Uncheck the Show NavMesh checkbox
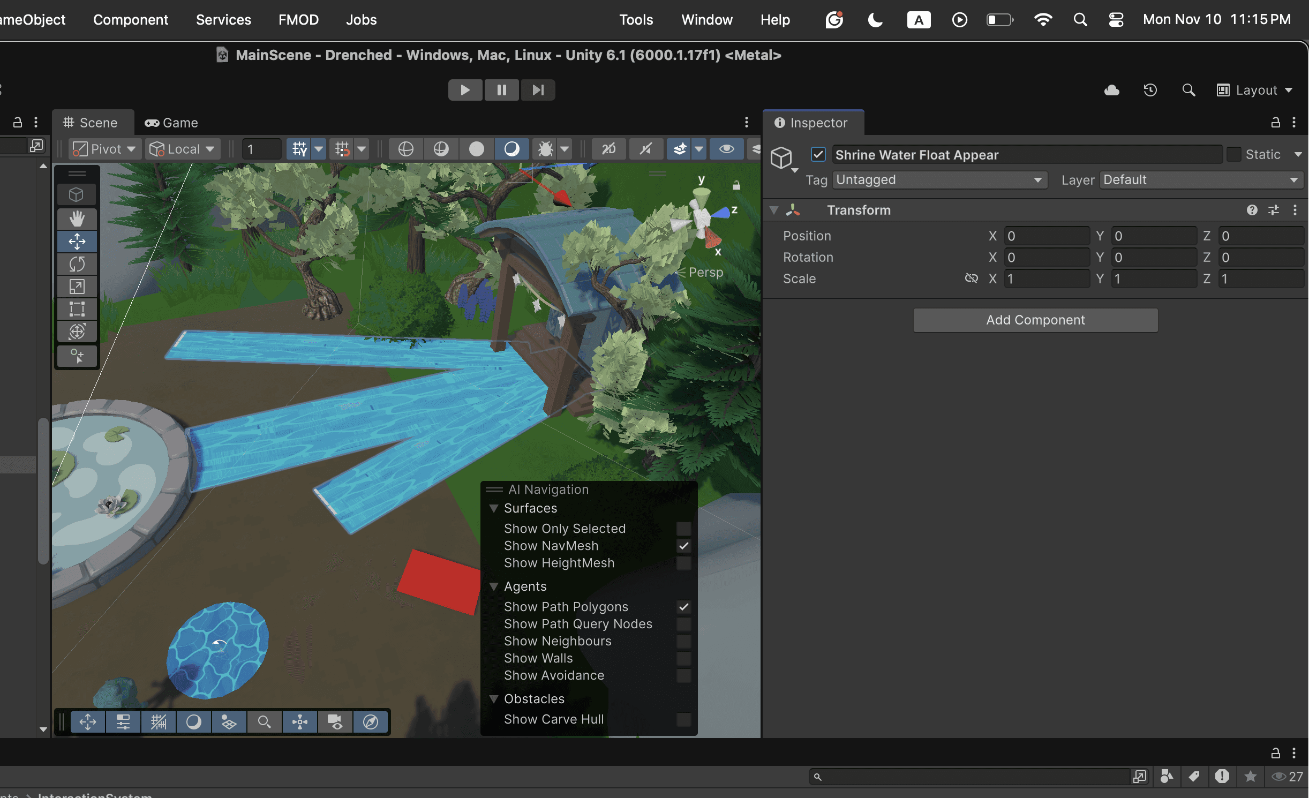The image size is (1309, 798). pos(683,546)
